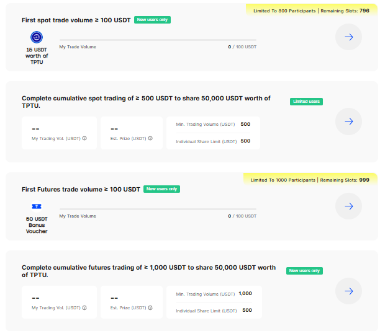Click info icon beside spot My Trading Vol.

click(x=84, y=138)
